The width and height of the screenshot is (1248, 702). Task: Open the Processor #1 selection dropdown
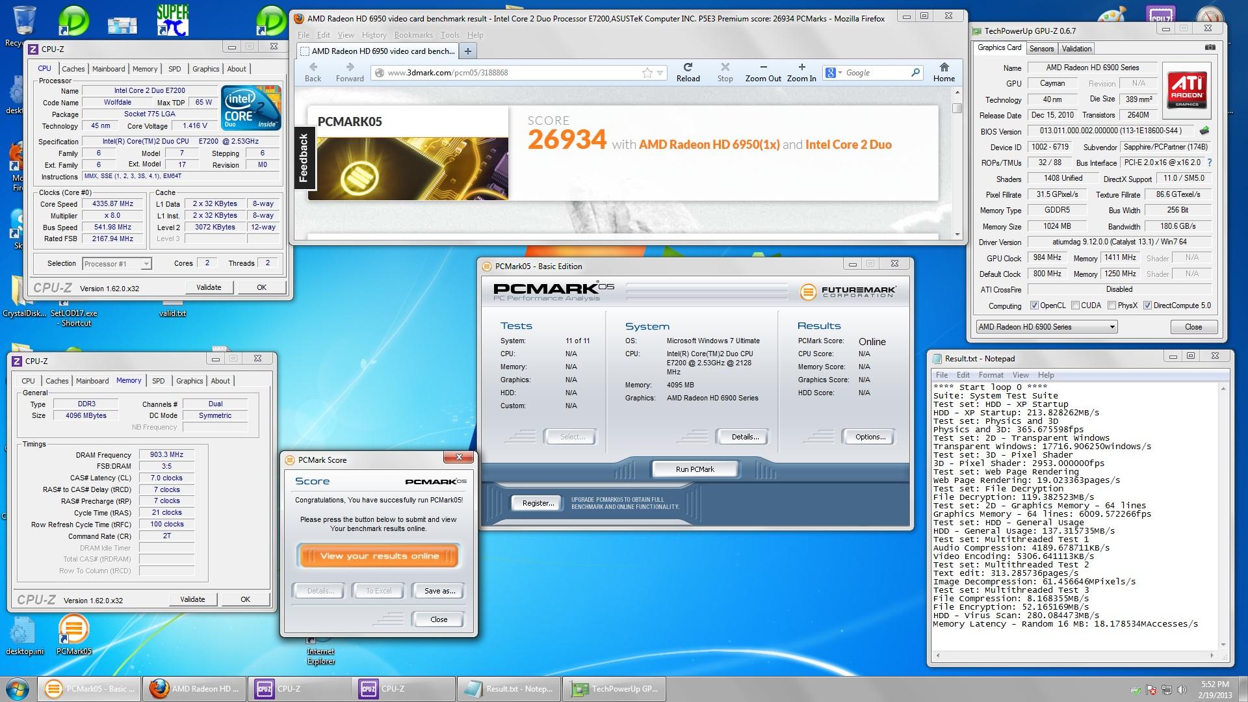117,264
